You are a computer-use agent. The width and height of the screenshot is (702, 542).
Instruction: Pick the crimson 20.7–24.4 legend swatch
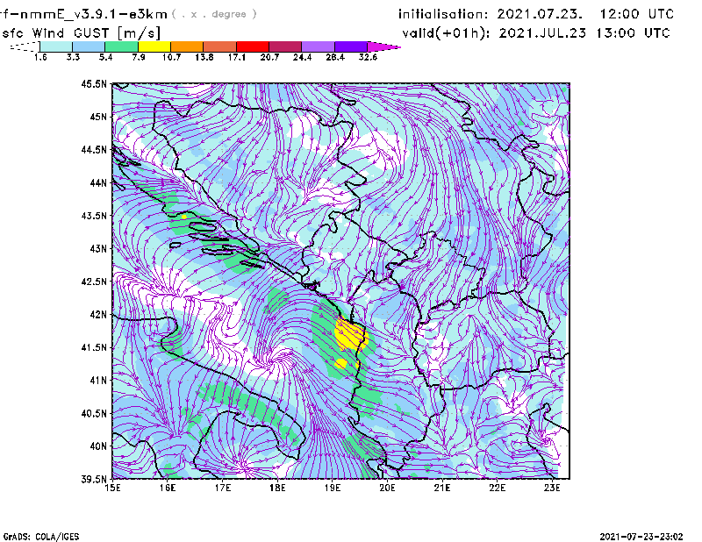click(285, 46)
